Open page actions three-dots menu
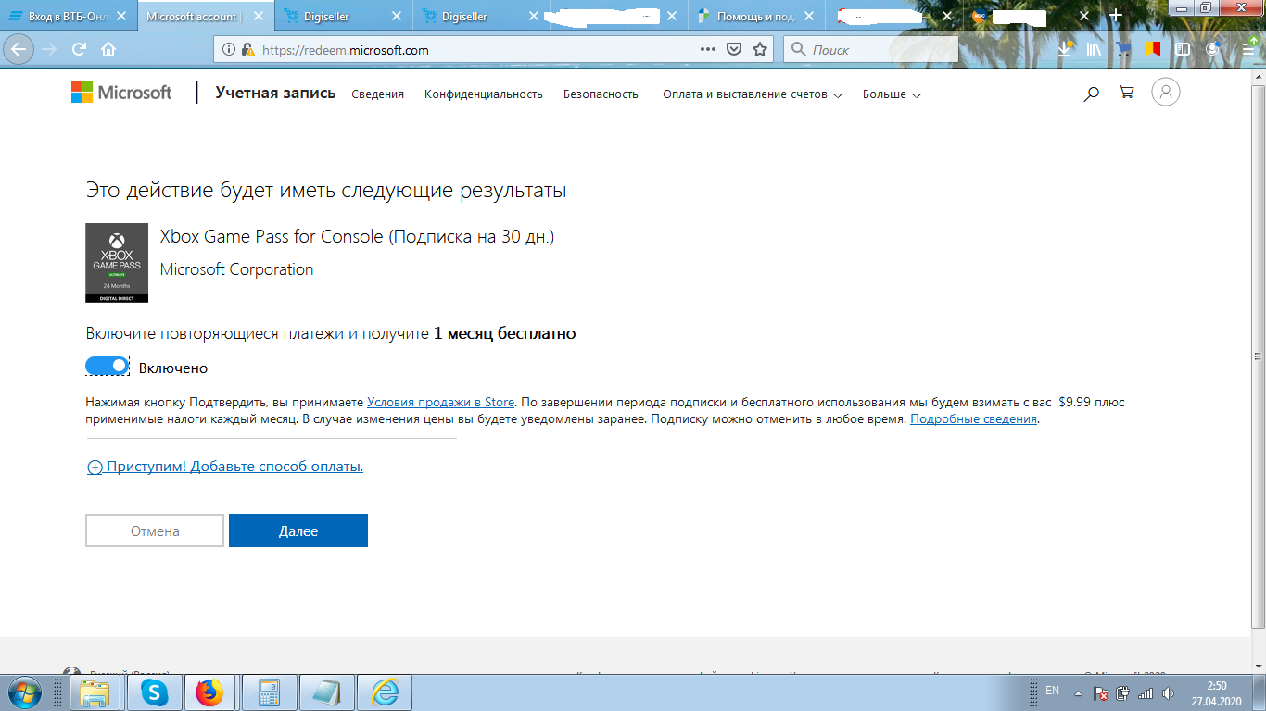This screenshot has height=711, width=1266. tap(708, 50)
